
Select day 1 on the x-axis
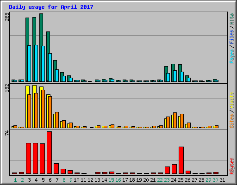15,180
